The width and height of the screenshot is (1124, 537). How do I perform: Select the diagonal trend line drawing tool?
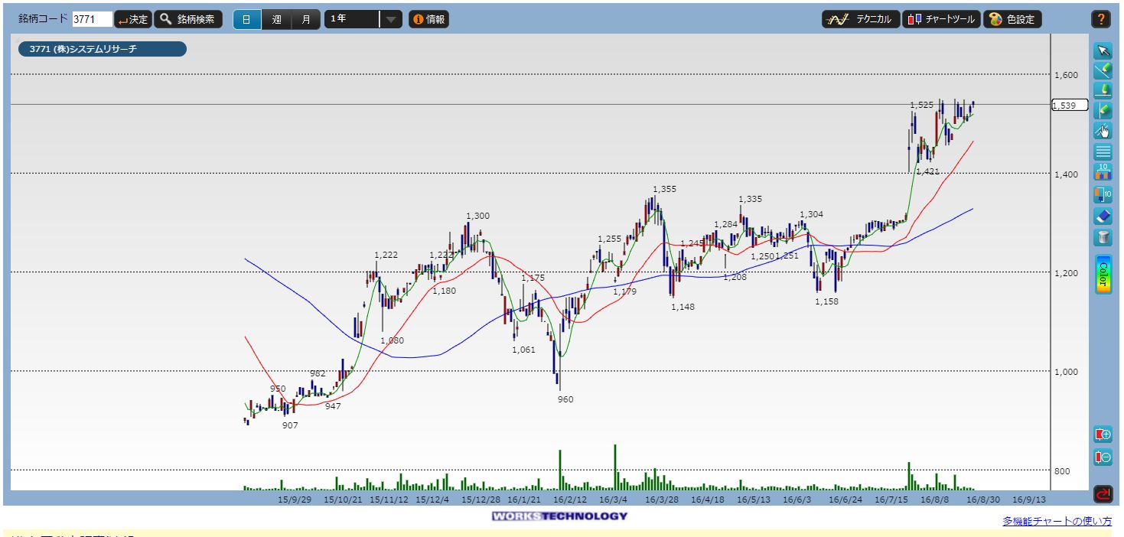tap(1103, 70)
